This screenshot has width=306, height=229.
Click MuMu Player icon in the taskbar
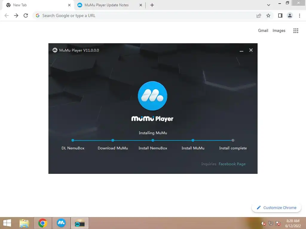click(x=61, y=223)
